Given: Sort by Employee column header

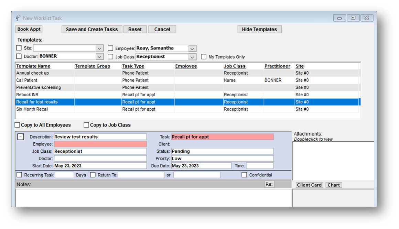Looking at the screenshot, I should (186, 66).
